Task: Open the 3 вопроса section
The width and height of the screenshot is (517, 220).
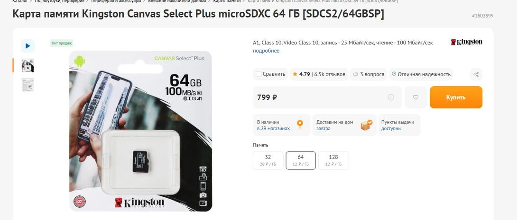Action: click(x=369, y=74)
